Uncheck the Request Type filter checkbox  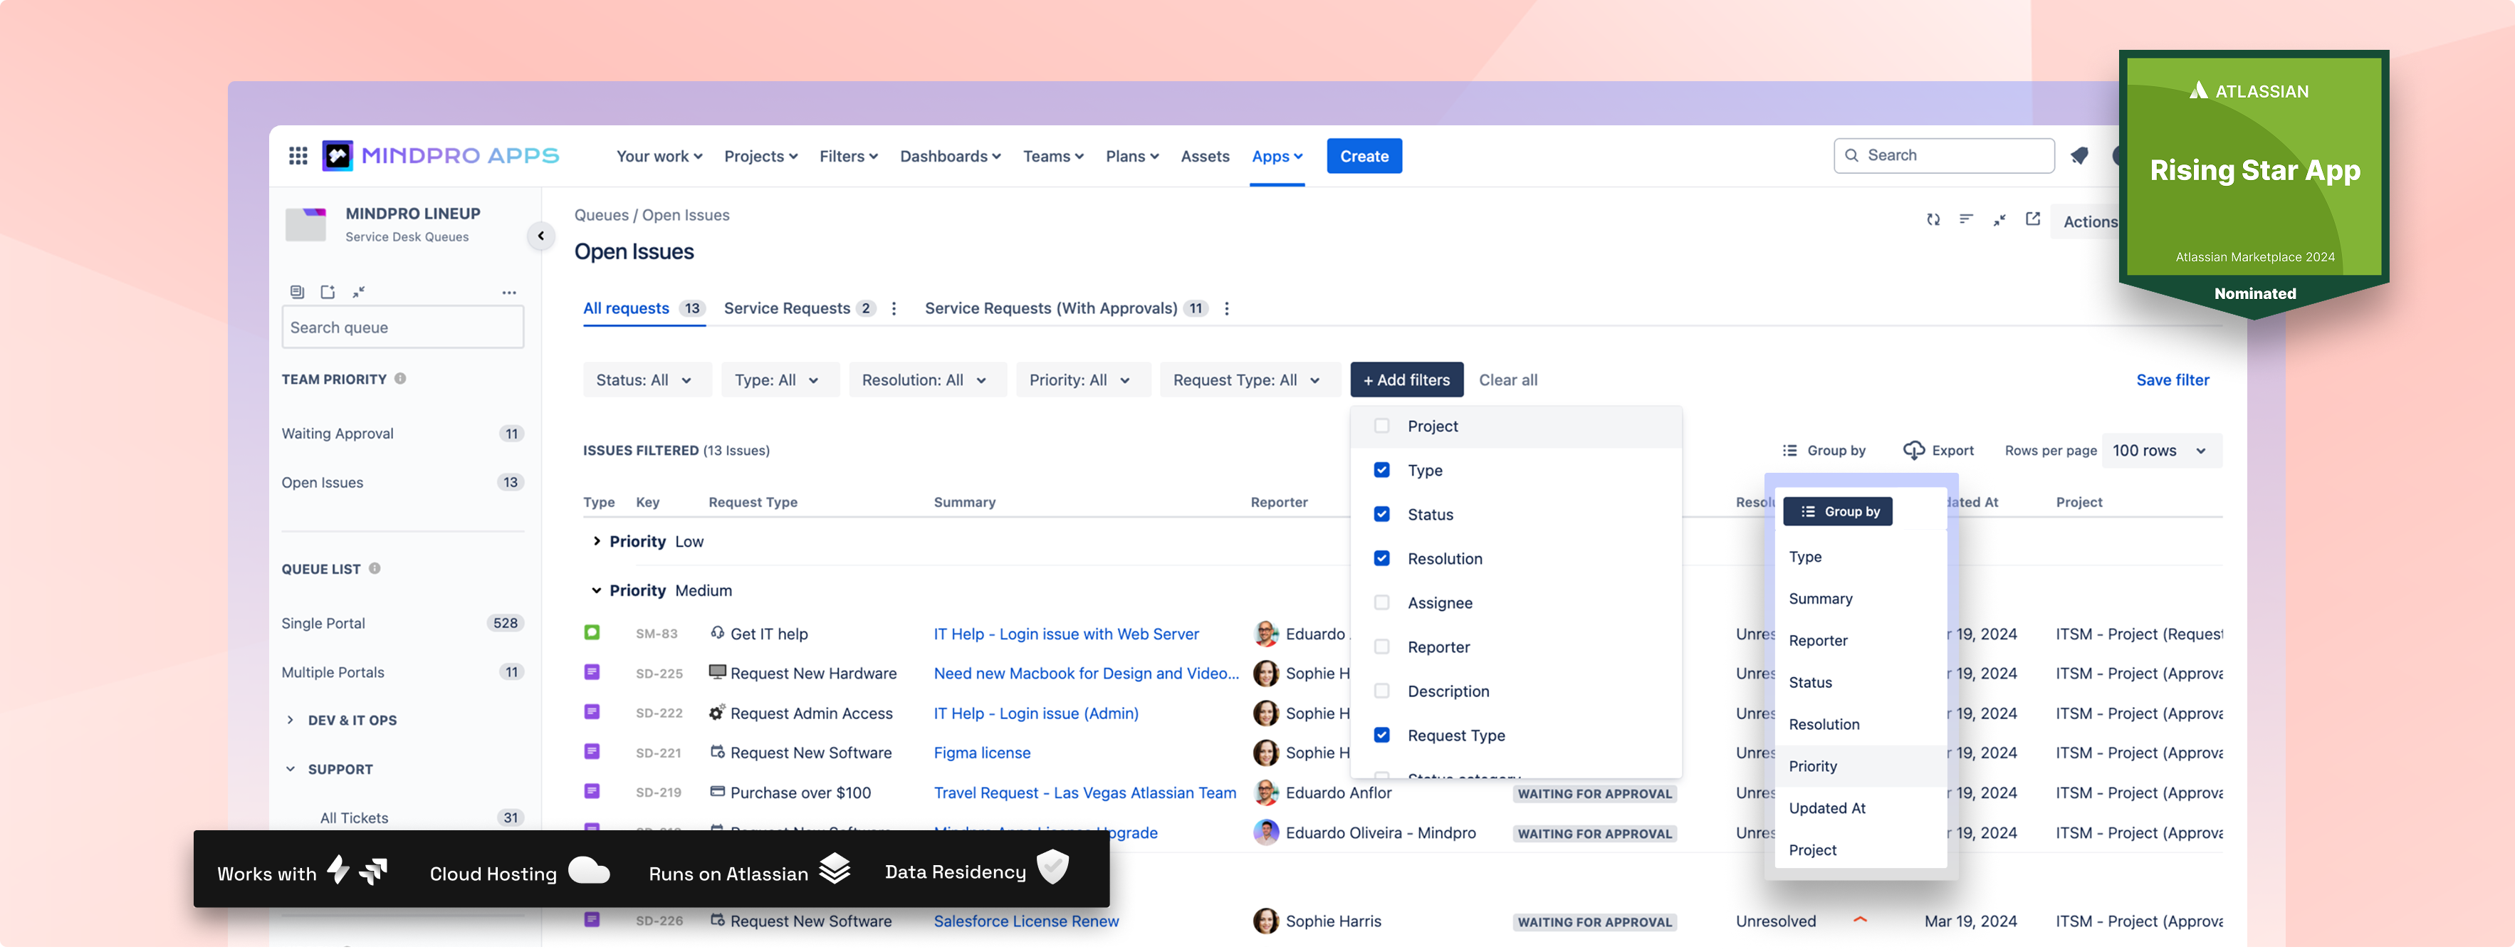1381,737
